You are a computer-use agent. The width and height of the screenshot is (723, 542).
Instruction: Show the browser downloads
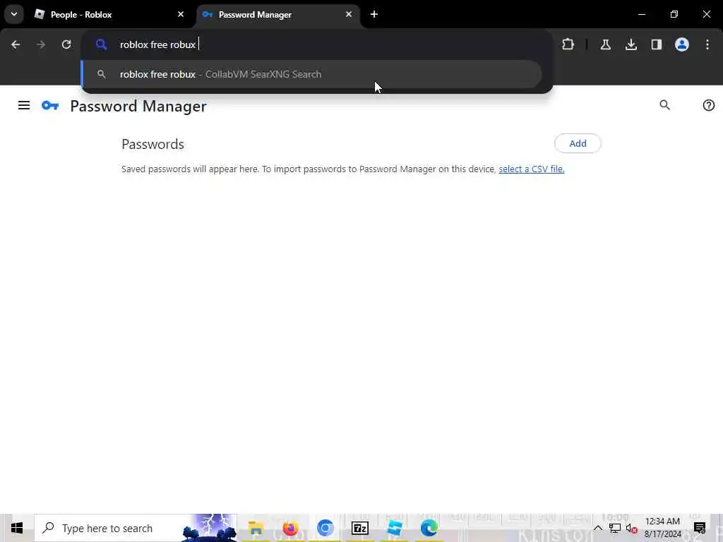point(631,44)
